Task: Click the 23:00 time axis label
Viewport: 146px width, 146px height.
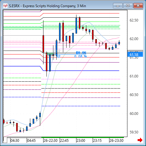Action: click(x=81, y=141)
